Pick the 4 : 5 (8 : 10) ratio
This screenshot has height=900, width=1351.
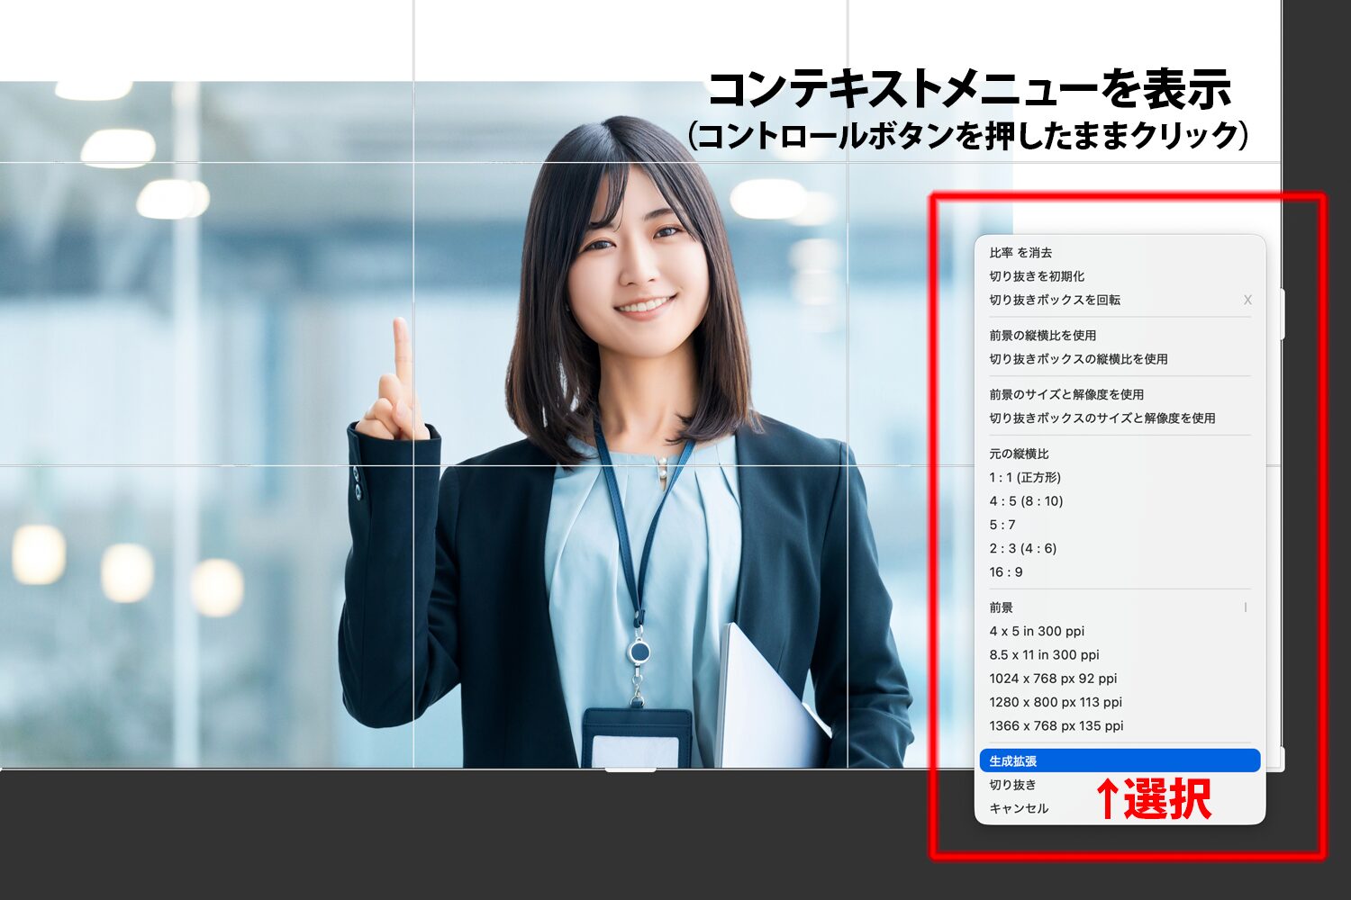point(1026,501)
